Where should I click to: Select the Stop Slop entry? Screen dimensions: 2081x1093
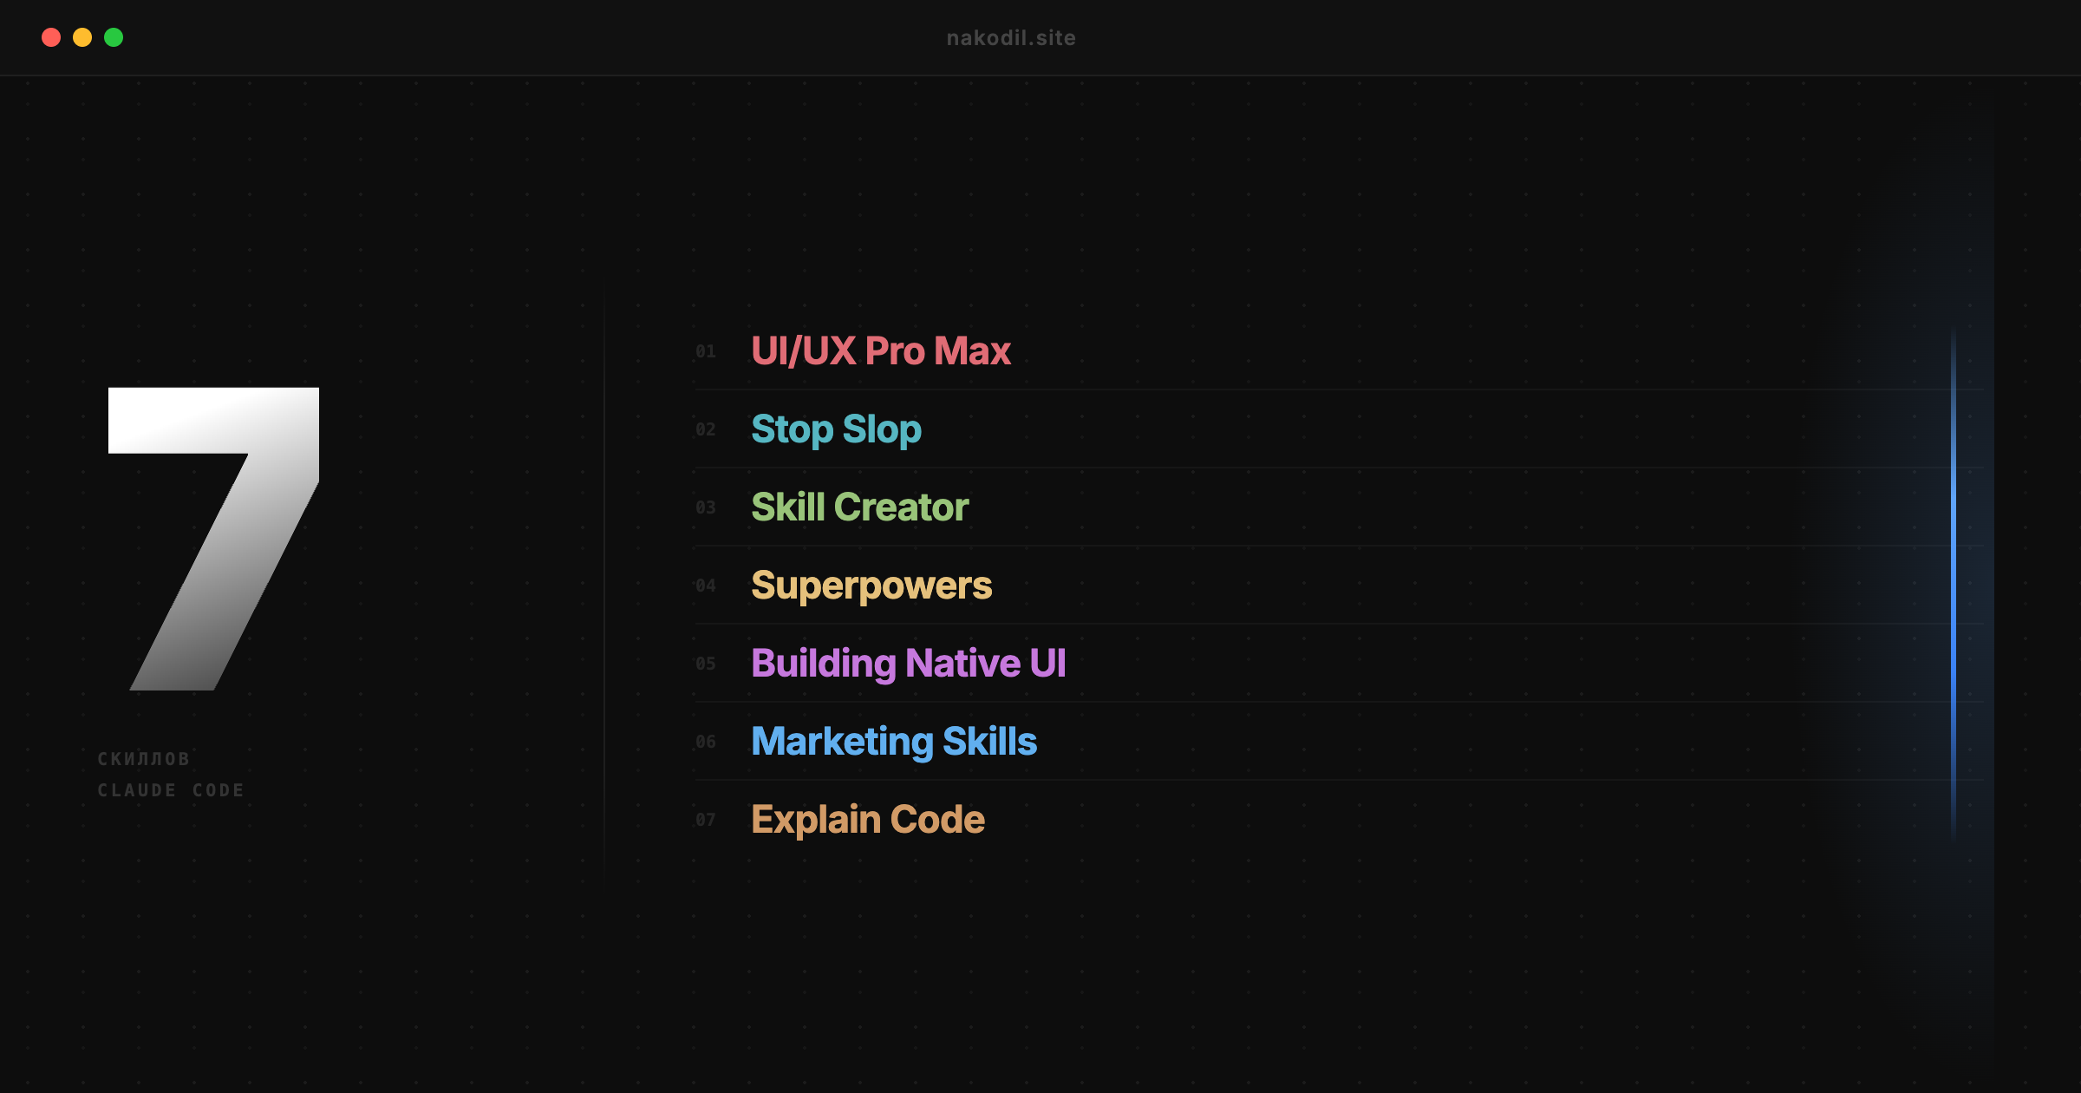tap(836, 429)
